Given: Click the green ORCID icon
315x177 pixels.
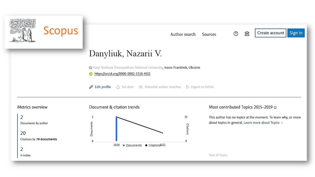Looking at the screenshot, I should [x=91, y=74].
